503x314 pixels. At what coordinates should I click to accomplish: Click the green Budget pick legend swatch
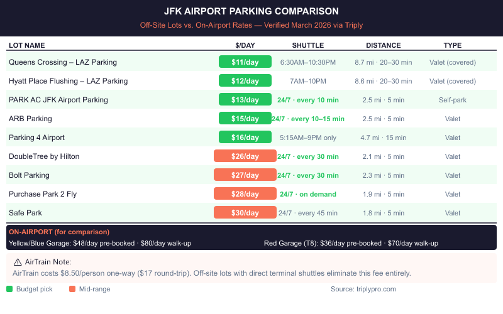click(x=9, y=289)
